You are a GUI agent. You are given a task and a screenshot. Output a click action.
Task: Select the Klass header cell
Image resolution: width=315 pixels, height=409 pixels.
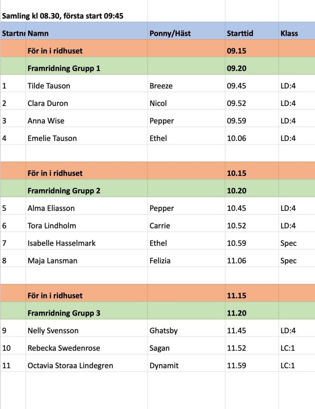point(289,34)
